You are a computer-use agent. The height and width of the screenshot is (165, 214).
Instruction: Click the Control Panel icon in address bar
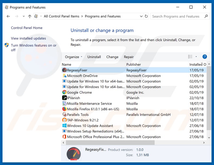click(x=36, y=16)
